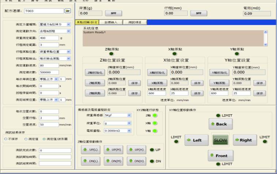Select the 測定值/波形圖 save option
This screenshot has width=277, height=174.
tap(44, 139)
